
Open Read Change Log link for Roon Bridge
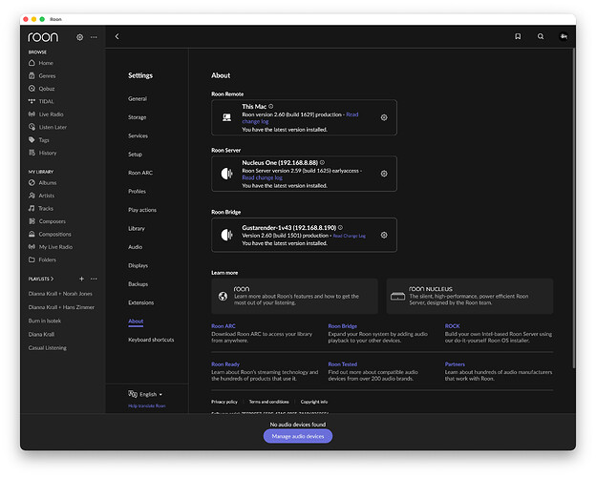[350, 236]
